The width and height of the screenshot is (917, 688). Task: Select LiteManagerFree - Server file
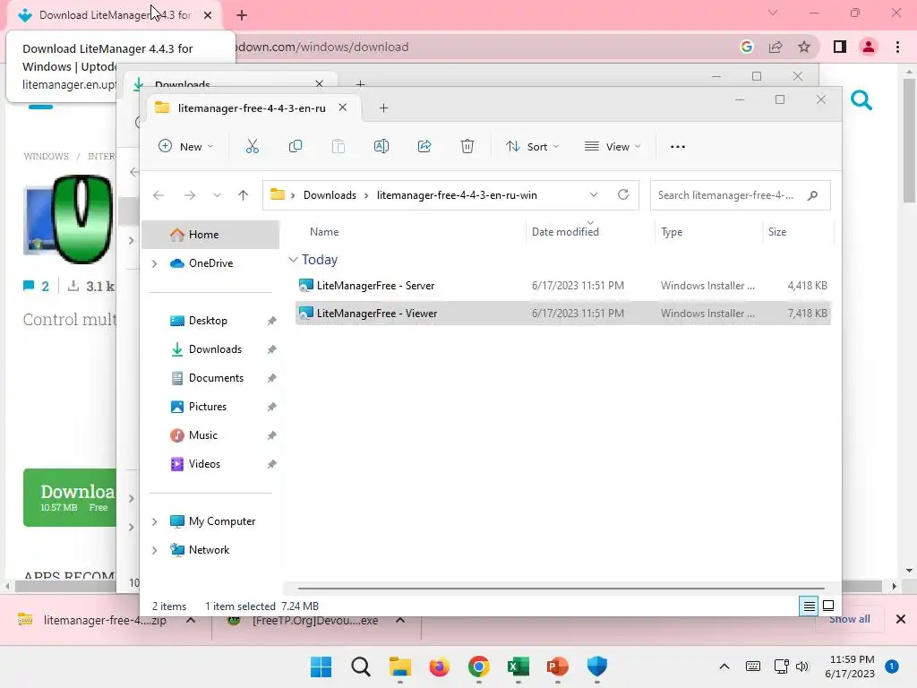(x=562, y=286)
